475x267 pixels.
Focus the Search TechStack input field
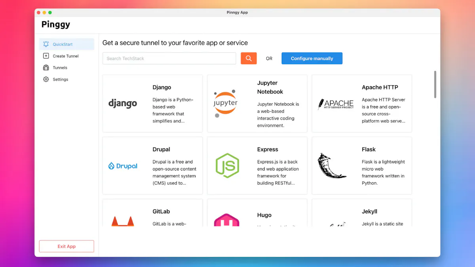pyautogui.click(x=169, y=58)
